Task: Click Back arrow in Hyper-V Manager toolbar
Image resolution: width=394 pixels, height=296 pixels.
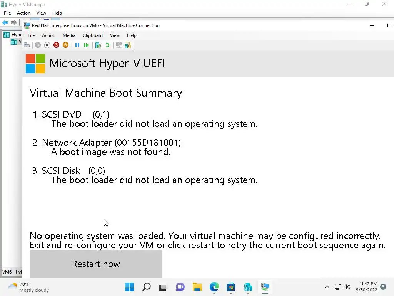Action: 5,22
